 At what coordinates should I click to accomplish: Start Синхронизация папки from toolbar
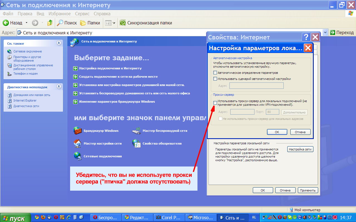click(x=146, y=23)
